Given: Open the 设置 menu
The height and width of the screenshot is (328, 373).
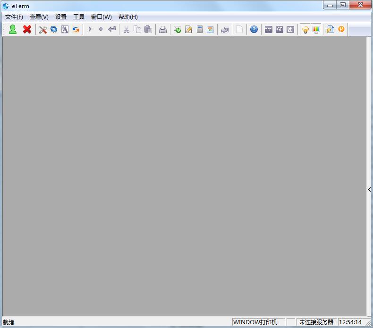Looking at the screenshot, I should pos(61,17).
